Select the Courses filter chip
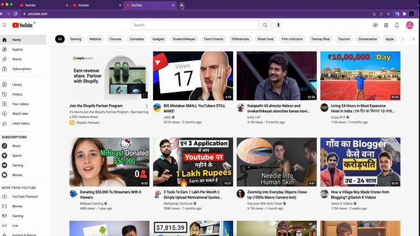This screenshot has width=420, height=236. pyautogui.click(x=115, y=39)
